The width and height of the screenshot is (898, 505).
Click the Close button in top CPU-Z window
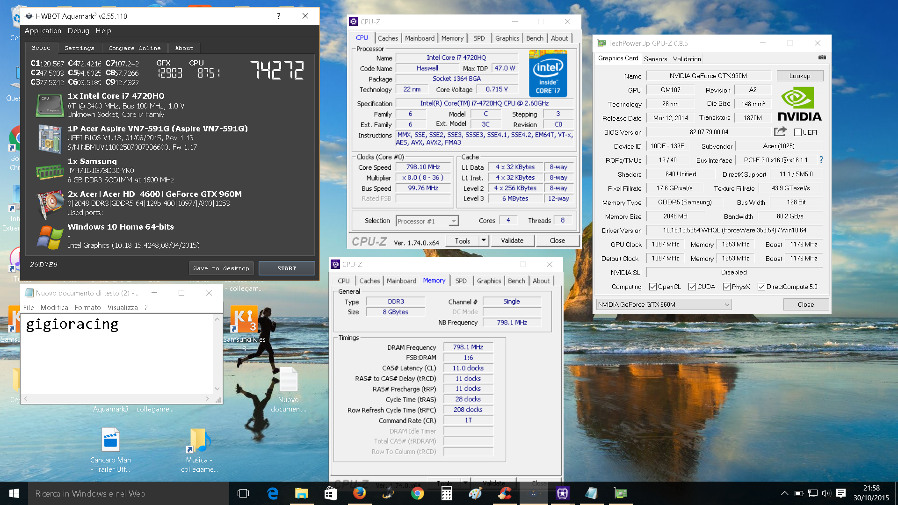tap(557, 241)
